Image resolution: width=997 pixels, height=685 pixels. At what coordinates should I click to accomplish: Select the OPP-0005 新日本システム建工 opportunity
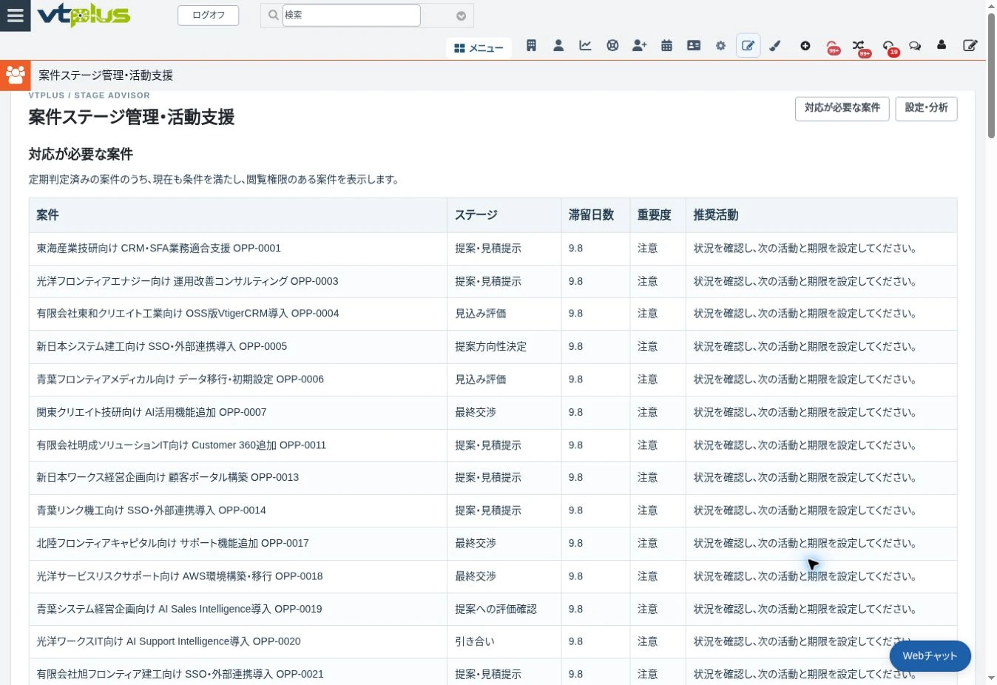(x=493, y=347)
